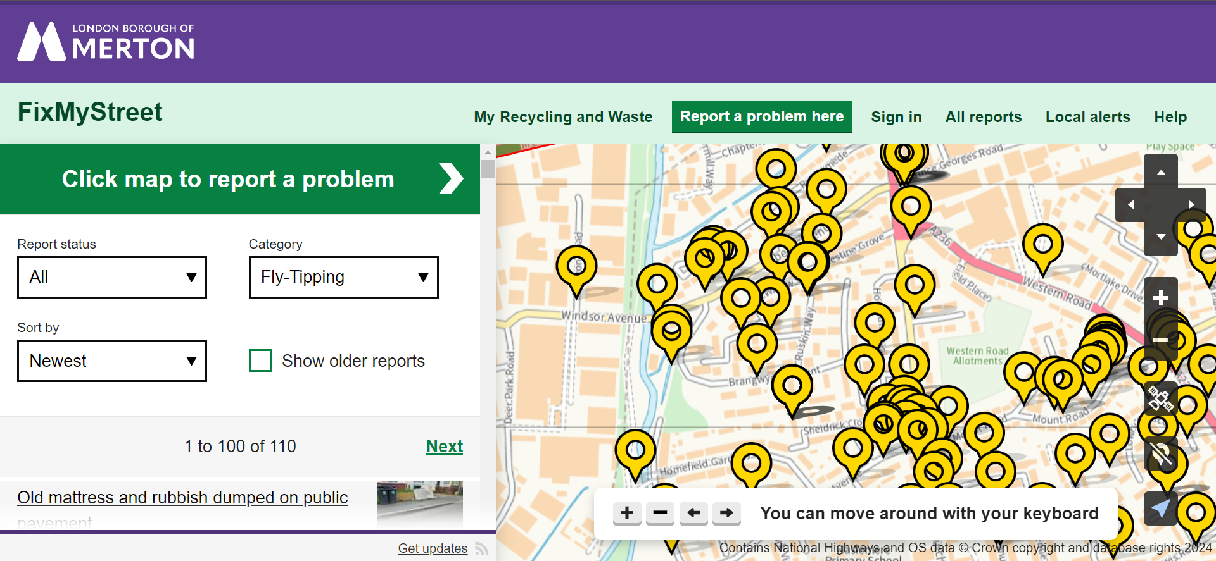Image resolution: width=1216 pixels, height=561 pixels.
Task: Open My Recycling and Waste
Action: (x=563, y=117)
